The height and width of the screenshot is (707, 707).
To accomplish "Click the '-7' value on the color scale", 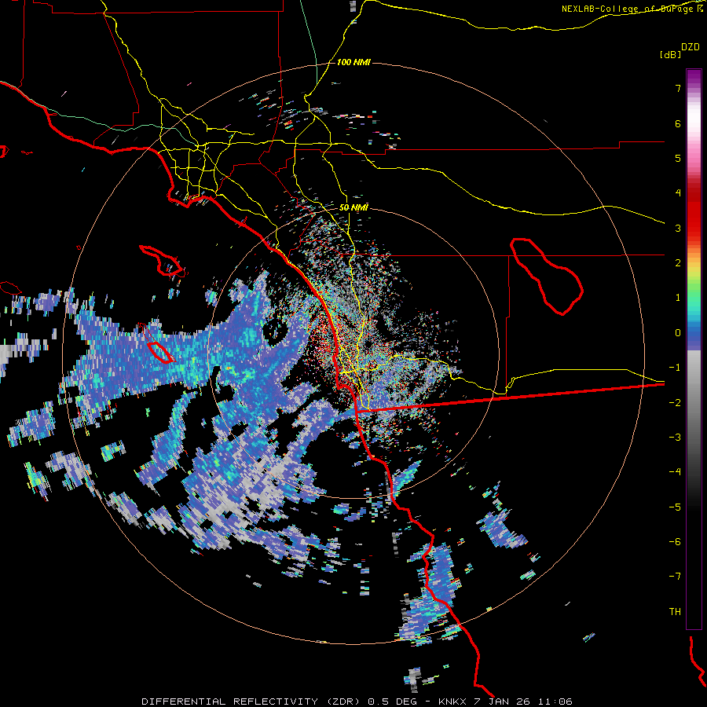I will [x=675, y=577].
